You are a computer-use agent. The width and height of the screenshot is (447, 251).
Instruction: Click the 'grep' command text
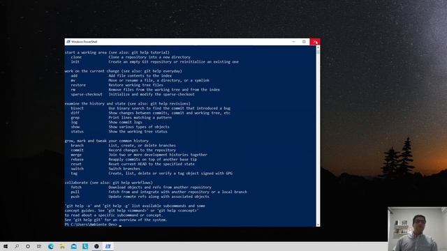(x=75, y=118)
